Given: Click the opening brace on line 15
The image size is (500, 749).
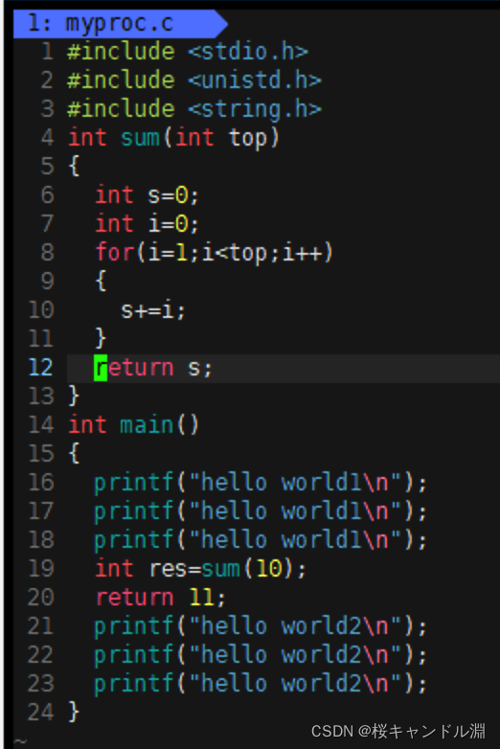Looking at the screenshot, I should pos(74,454).
